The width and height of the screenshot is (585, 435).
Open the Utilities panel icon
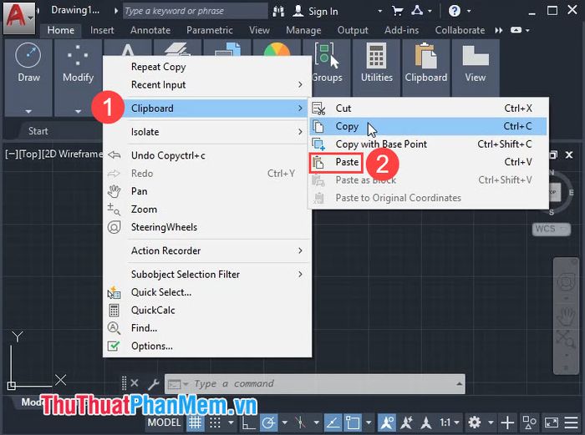click(x=376, y=56)
